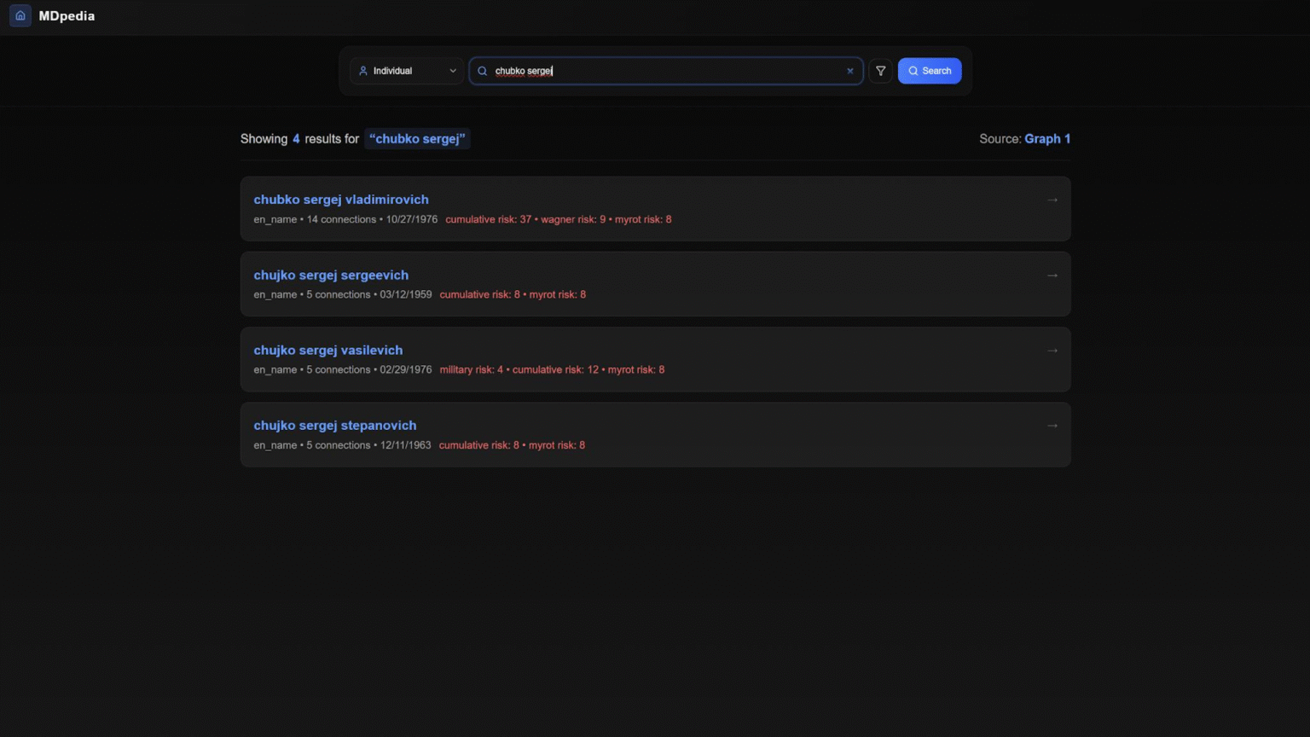Click the result count number 4
The width and height of the screenshot is (1310, 737).
[296, 139]
